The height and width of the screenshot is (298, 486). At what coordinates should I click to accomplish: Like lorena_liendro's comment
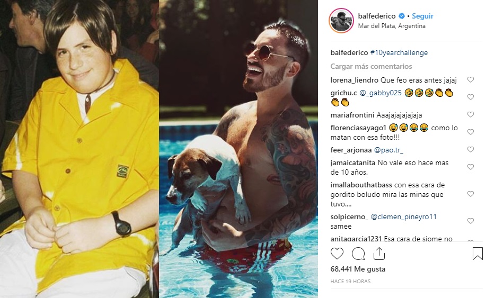[x=471, y=79]
